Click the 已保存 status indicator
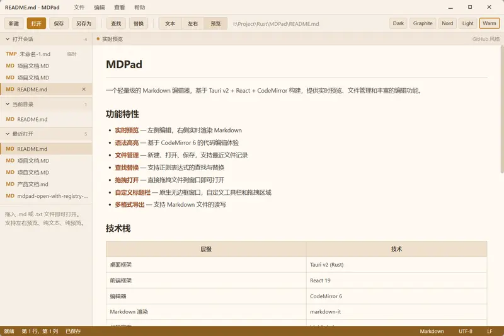The width and height of the screenshot is (504, 336). (73, 331)
